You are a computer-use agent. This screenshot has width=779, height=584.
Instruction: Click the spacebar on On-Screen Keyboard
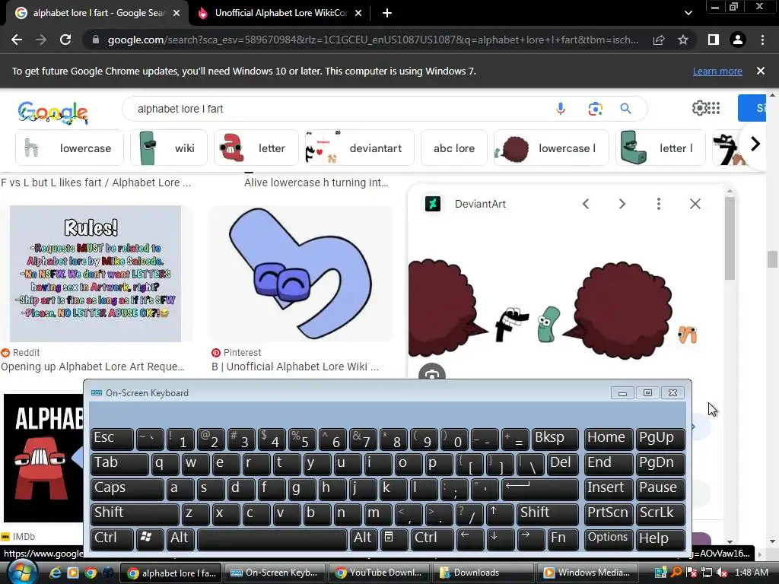pos(272,538)
